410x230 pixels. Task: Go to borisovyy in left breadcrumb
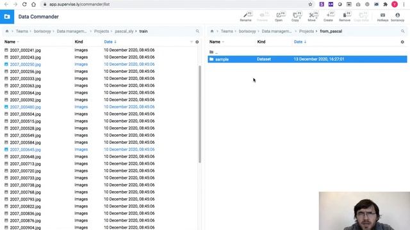(x=42, y=31)
